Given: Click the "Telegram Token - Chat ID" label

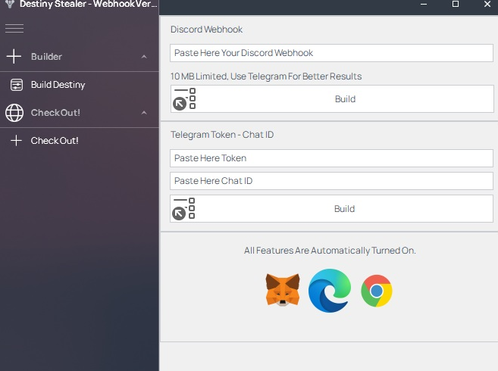Looking at the screenshot, I should (222, 135).
